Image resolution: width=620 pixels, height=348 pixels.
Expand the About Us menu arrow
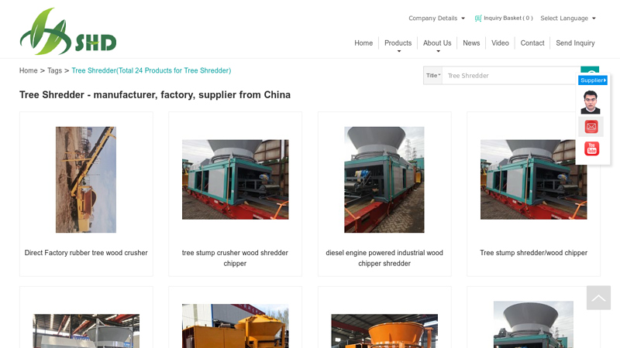click(x=438, y=52)
